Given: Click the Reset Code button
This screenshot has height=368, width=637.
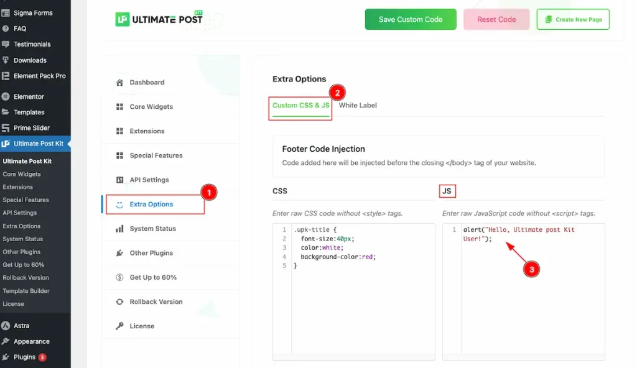Looking at the screenshot, I should point(496,19).
